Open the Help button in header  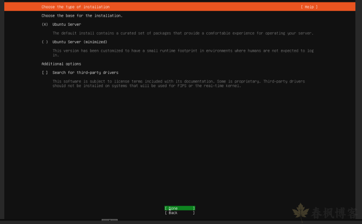coord(309,7)
